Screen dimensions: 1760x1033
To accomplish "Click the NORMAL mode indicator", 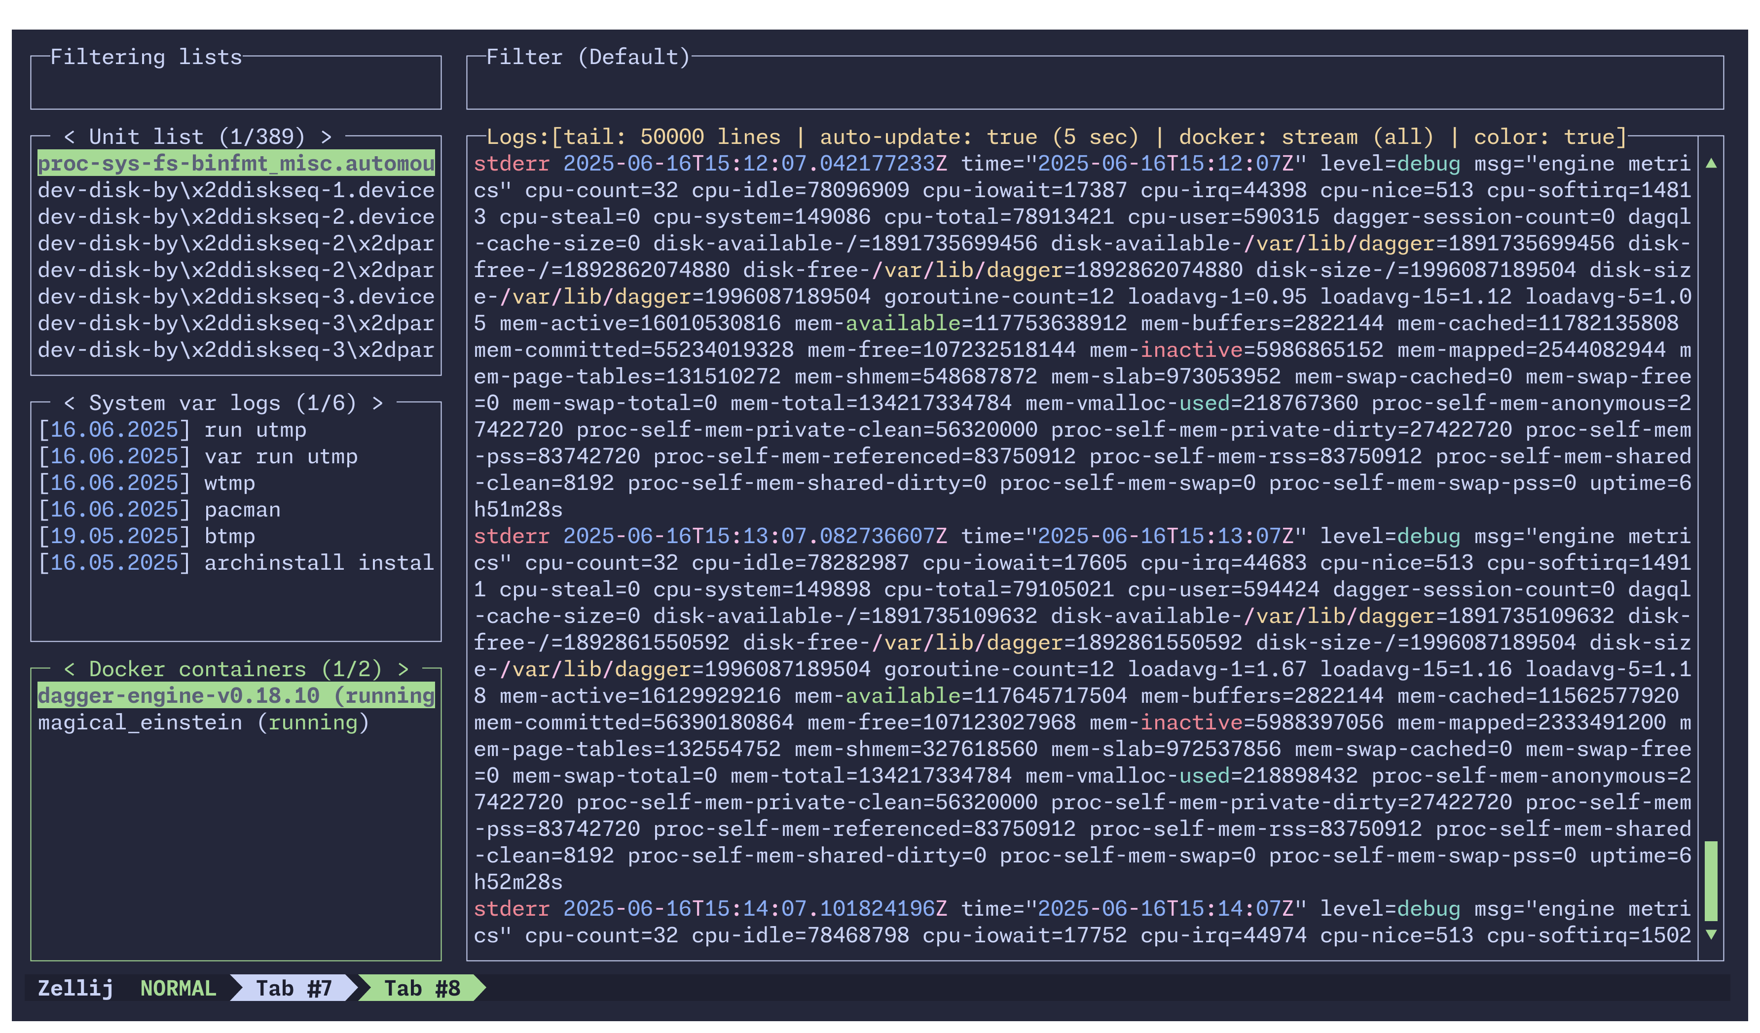I will (178, 988).
